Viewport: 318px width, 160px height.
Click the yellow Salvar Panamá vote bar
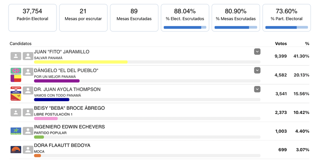[x=81, y=62]
